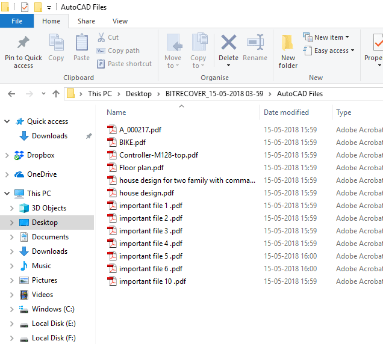Open the Delete dropdown arrow
Image resolution: width=383 pixels, height=344 pixels.
(x=228, y=66)
